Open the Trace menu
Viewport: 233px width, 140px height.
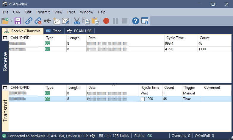[71, 12]
